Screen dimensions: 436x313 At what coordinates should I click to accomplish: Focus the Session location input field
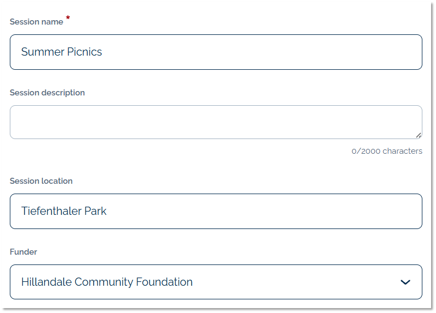[216, 211]
